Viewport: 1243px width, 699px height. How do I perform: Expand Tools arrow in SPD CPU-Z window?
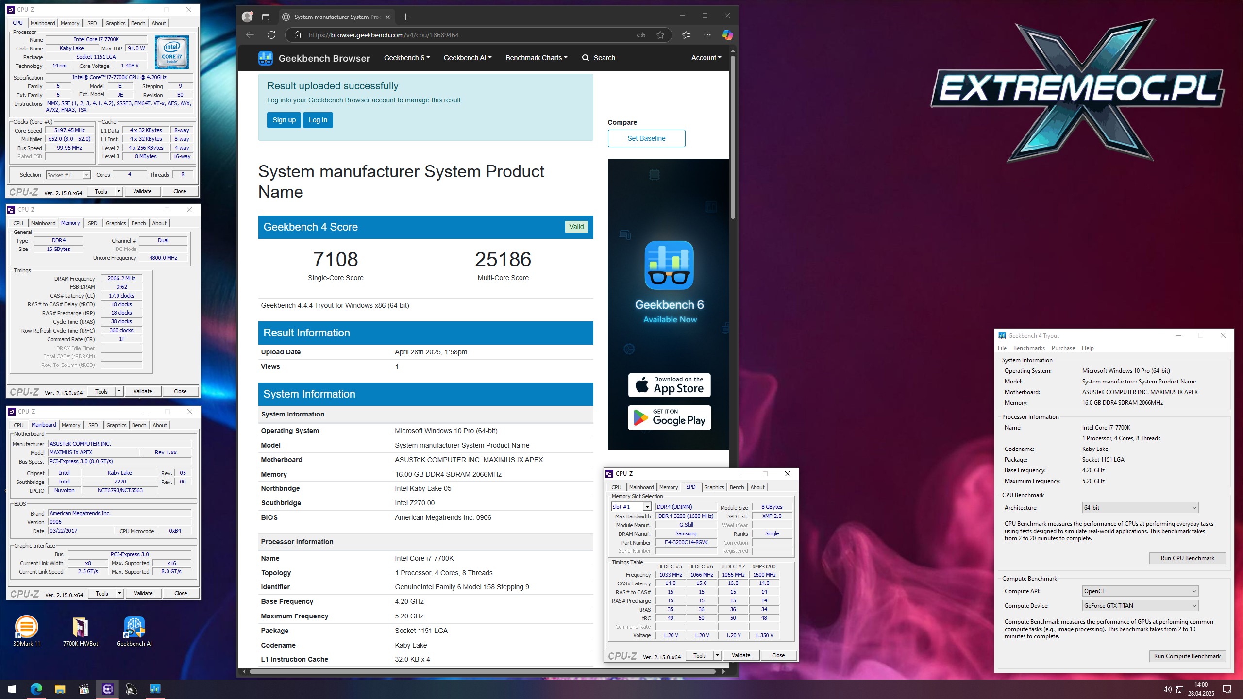point(717,655)
